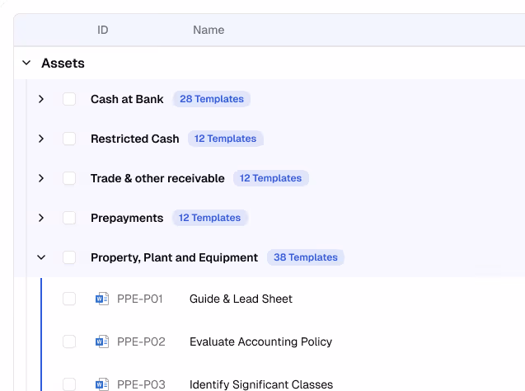Click the 38 Templates badge
Screen dimensions: 525x391
point(306,257)
